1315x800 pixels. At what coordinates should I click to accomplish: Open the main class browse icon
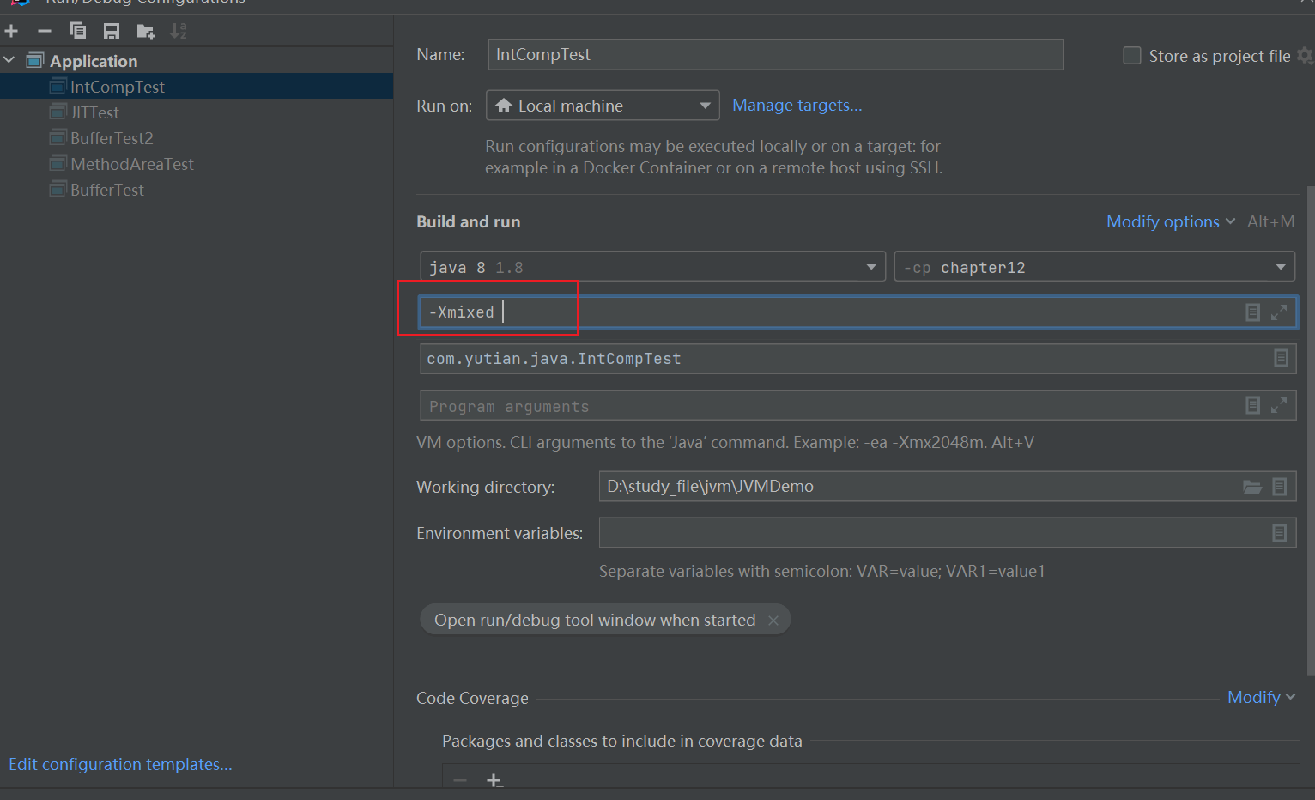point(1281,358)
